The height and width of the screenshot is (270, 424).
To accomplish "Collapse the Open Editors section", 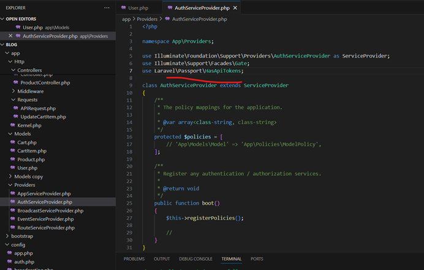I will pos(2,18).
